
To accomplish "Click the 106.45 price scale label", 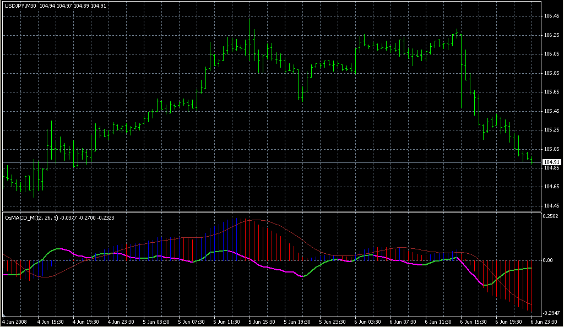I will pos(551,17).
